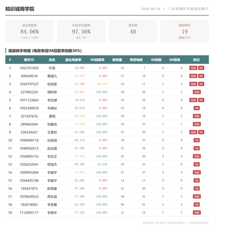Screen dimensions: 241x230
Task: Click rider ID 1040930513
Action: coord(29,149)
